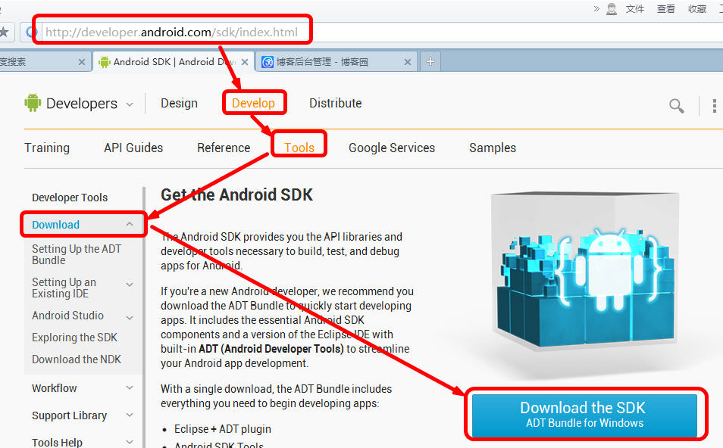Screen dimensions: 723x448
Task: Open the Workflow sidebar link
Action: pyautogui.click(x=55, y=388)
